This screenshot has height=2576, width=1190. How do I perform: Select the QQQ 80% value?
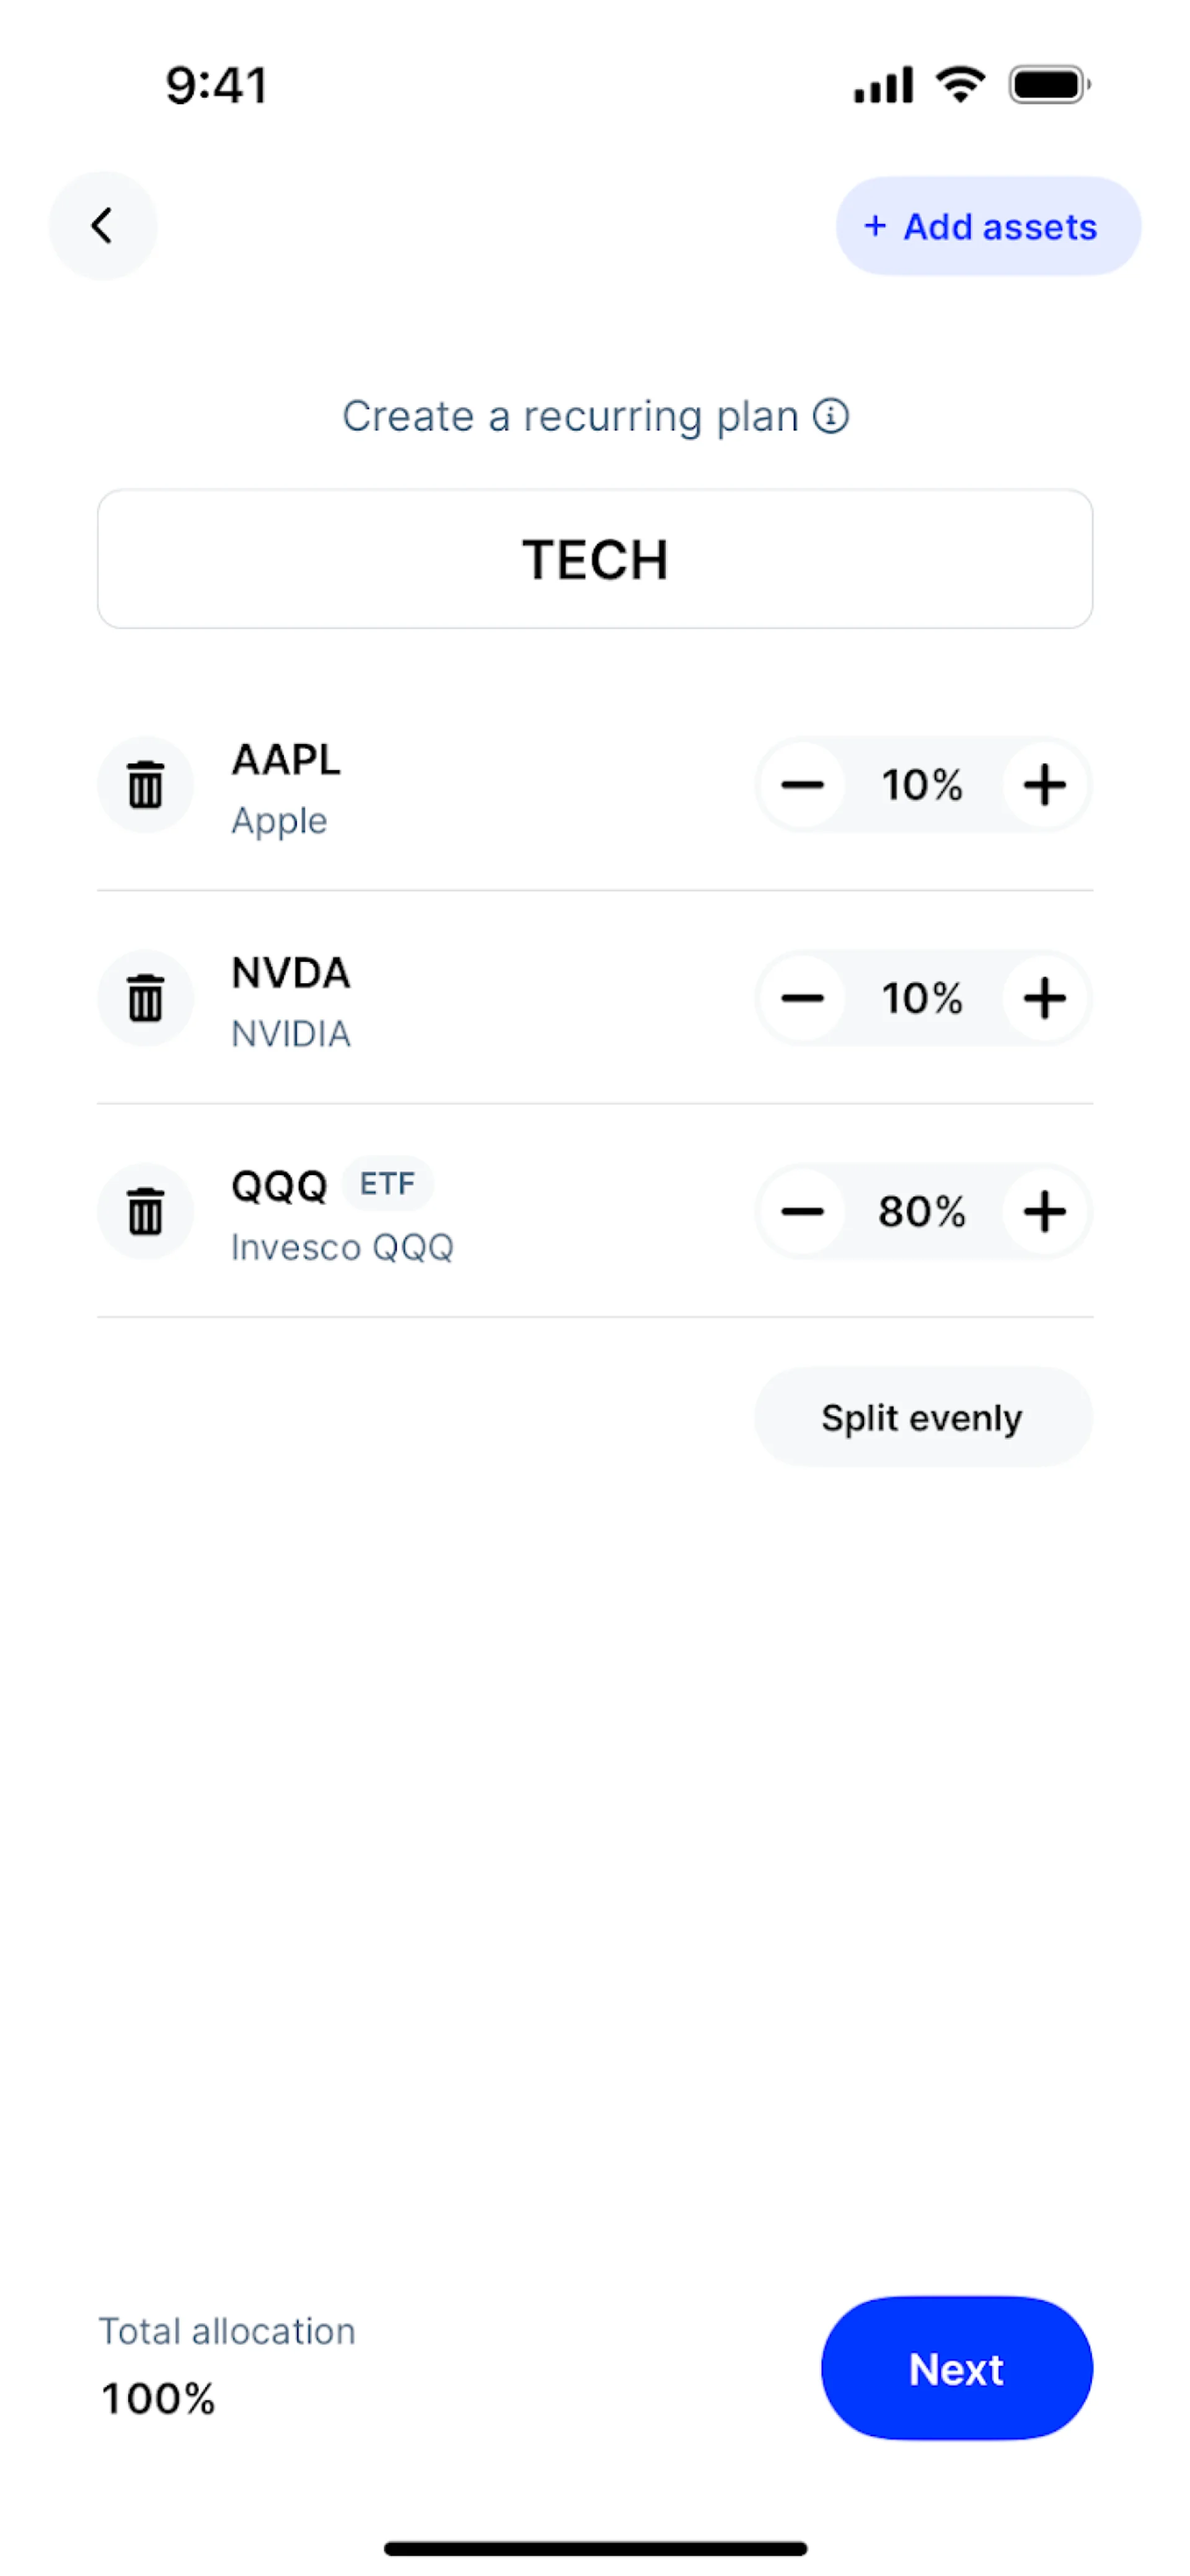click(x=922, y=1212)
